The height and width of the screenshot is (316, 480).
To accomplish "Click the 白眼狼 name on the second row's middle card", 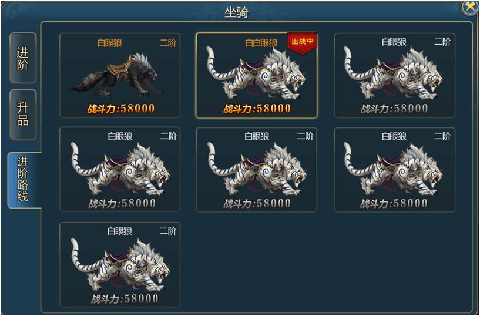I will pyautogui.click(x=257, y=136).
